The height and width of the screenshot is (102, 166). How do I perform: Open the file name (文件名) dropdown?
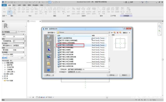point(109,69)
